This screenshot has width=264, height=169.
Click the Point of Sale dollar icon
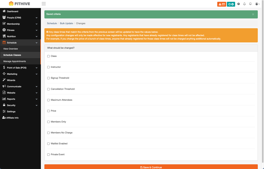point(4,67)
